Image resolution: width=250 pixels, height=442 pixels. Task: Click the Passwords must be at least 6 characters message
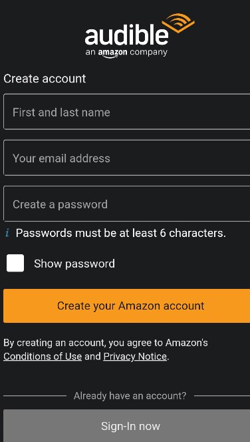point(121,233)
